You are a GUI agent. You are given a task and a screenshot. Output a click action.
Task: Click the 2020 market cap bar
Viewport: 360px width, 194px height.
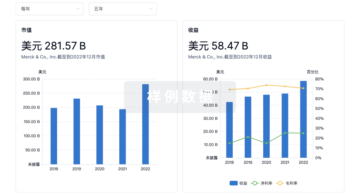coord(100,135)
